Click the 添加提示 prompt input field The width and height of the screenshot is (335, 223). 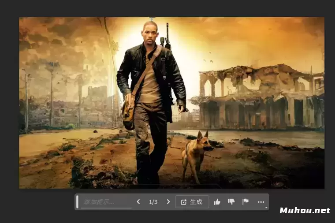point(106,202)
